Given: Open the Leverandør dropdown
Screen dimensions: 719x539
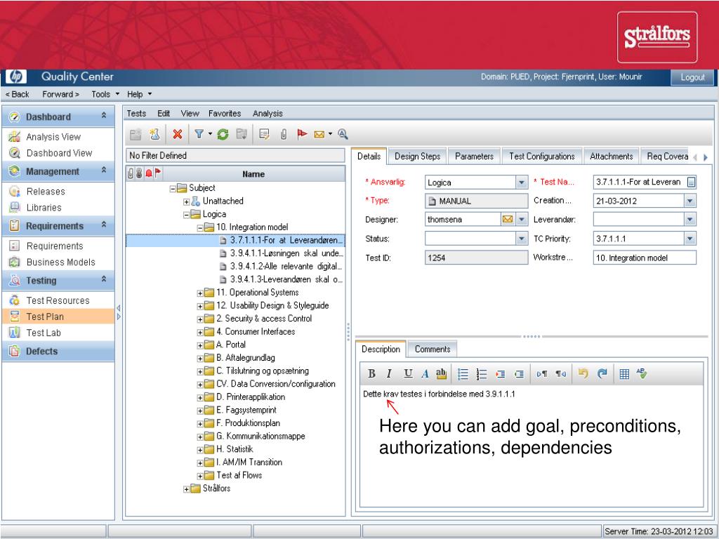Looking at the screenshot, I should [690, 220].
